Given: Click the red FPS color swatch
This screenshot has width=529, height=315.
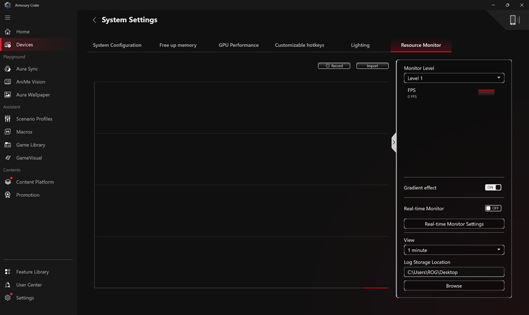Looking at the screenshot, I should 486,92.
